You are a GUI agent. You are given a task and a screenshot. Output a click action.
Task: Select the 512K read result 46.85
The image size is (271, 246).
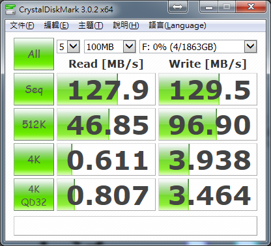point(106,124)
